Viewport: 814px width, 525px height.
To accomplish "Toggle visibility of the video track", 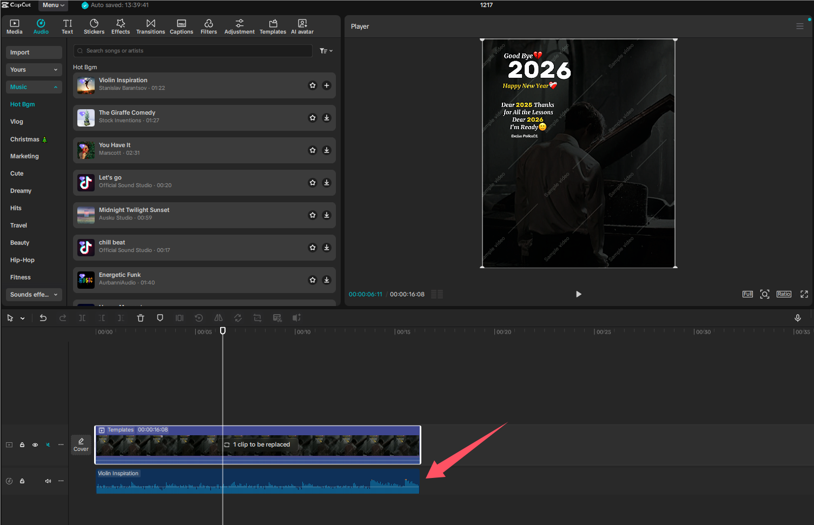I will coord(35,444).
